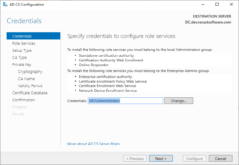
Task: Maximize the AD CS Configuration window
Action: click(x=217, y=5)
